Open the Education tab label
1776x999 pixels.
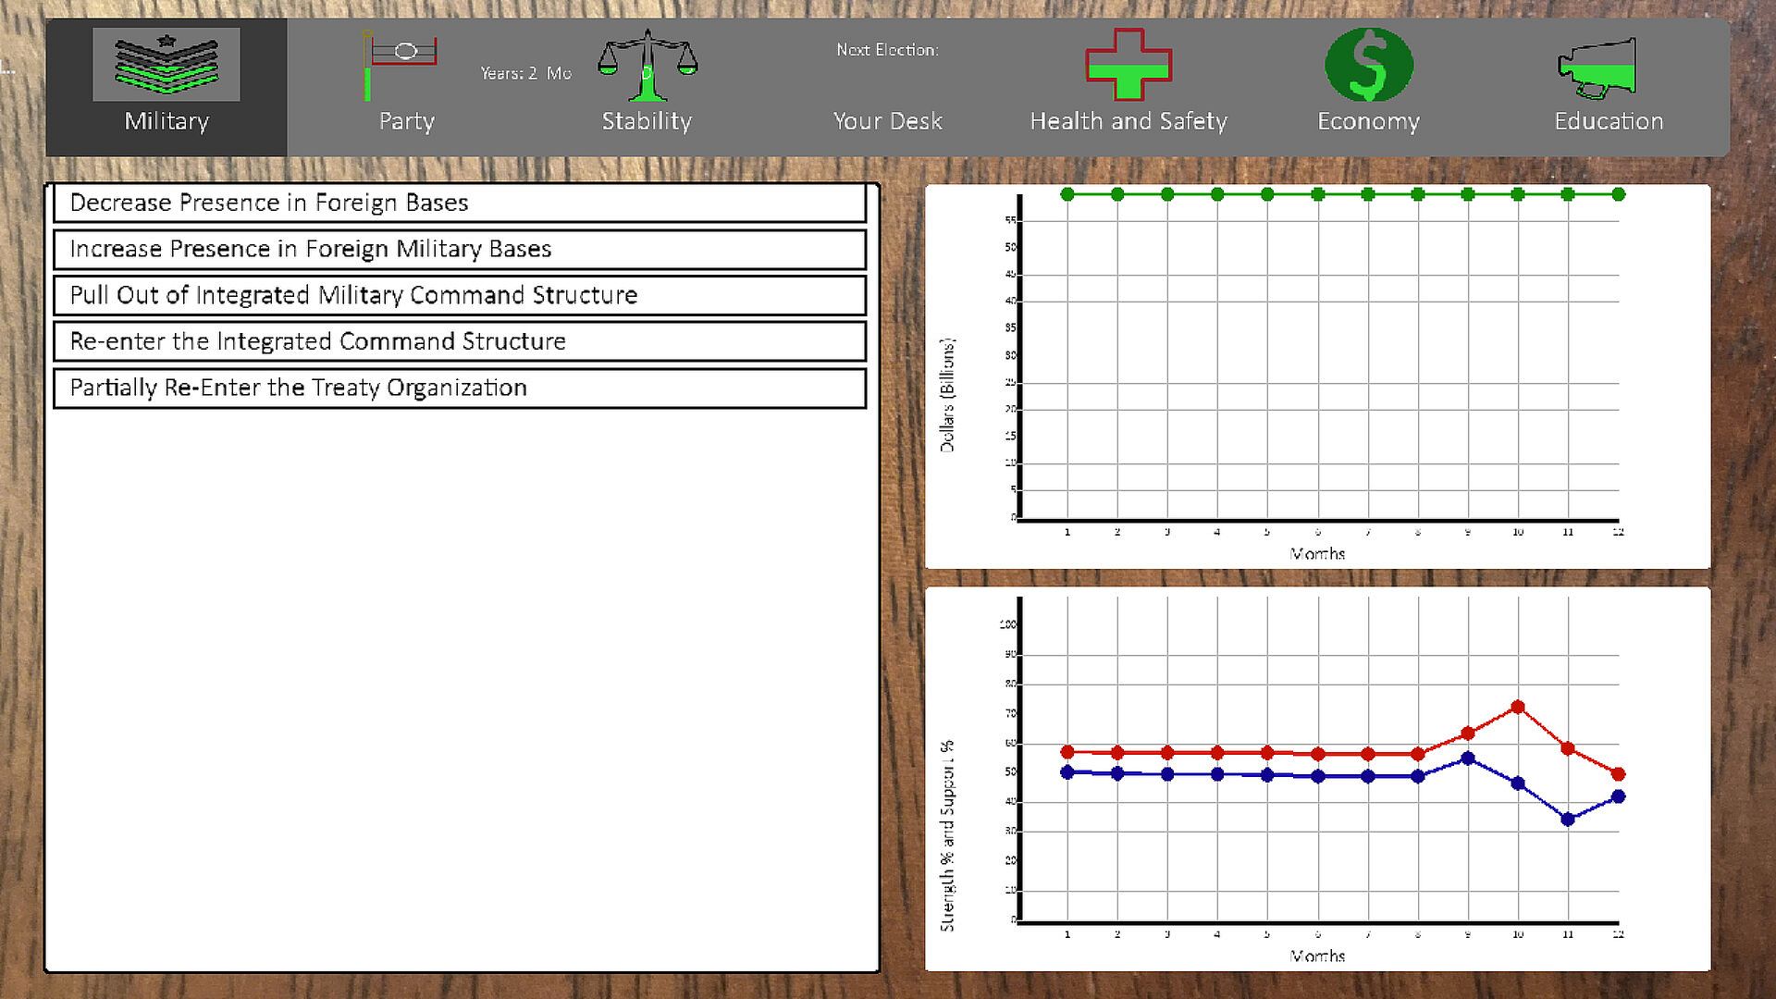(x=1609, y=121)
